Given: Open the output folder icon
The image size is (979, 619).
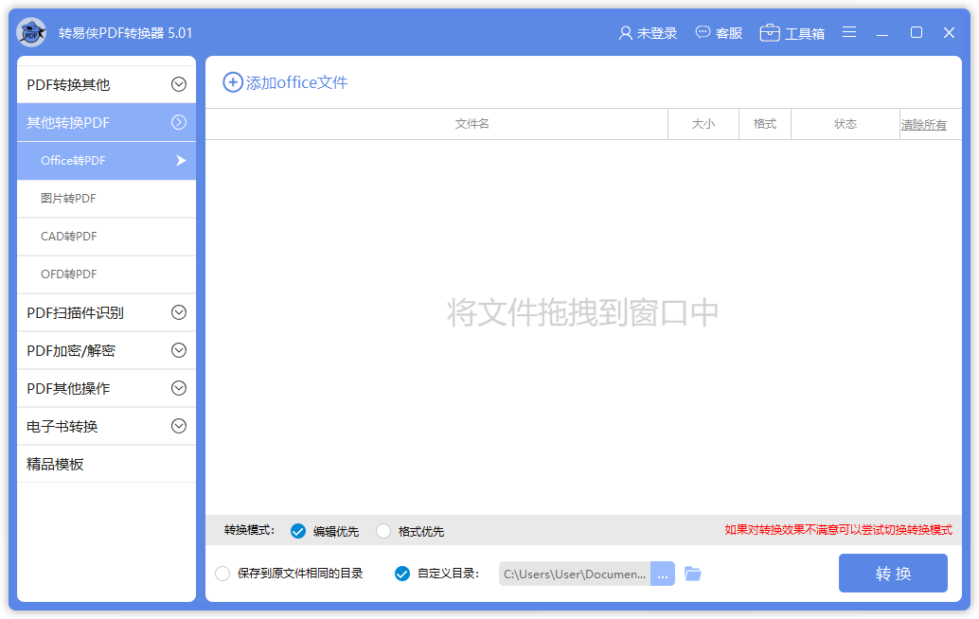Looking at the screenshot, I should (x=693, y=574).
